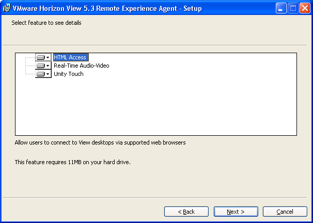Cancel the setup wizard
Screen dimensions: 313x223
point(285,212)
